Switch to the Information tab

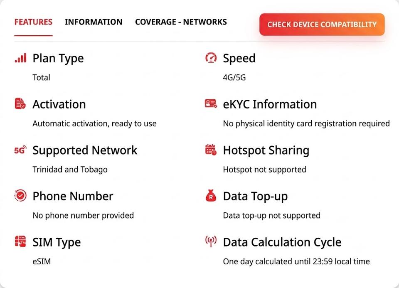[x=94, y=22]
